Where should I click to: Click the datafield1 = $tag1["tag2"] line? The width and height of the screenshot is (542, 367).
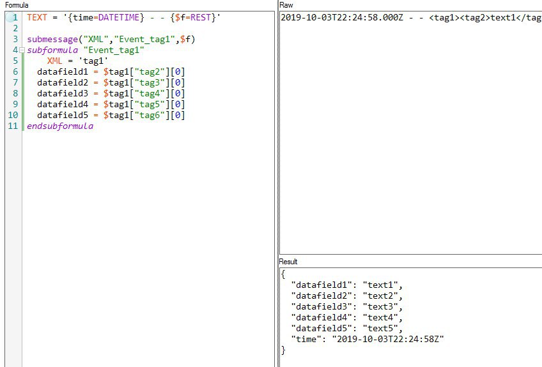[111, 72]
